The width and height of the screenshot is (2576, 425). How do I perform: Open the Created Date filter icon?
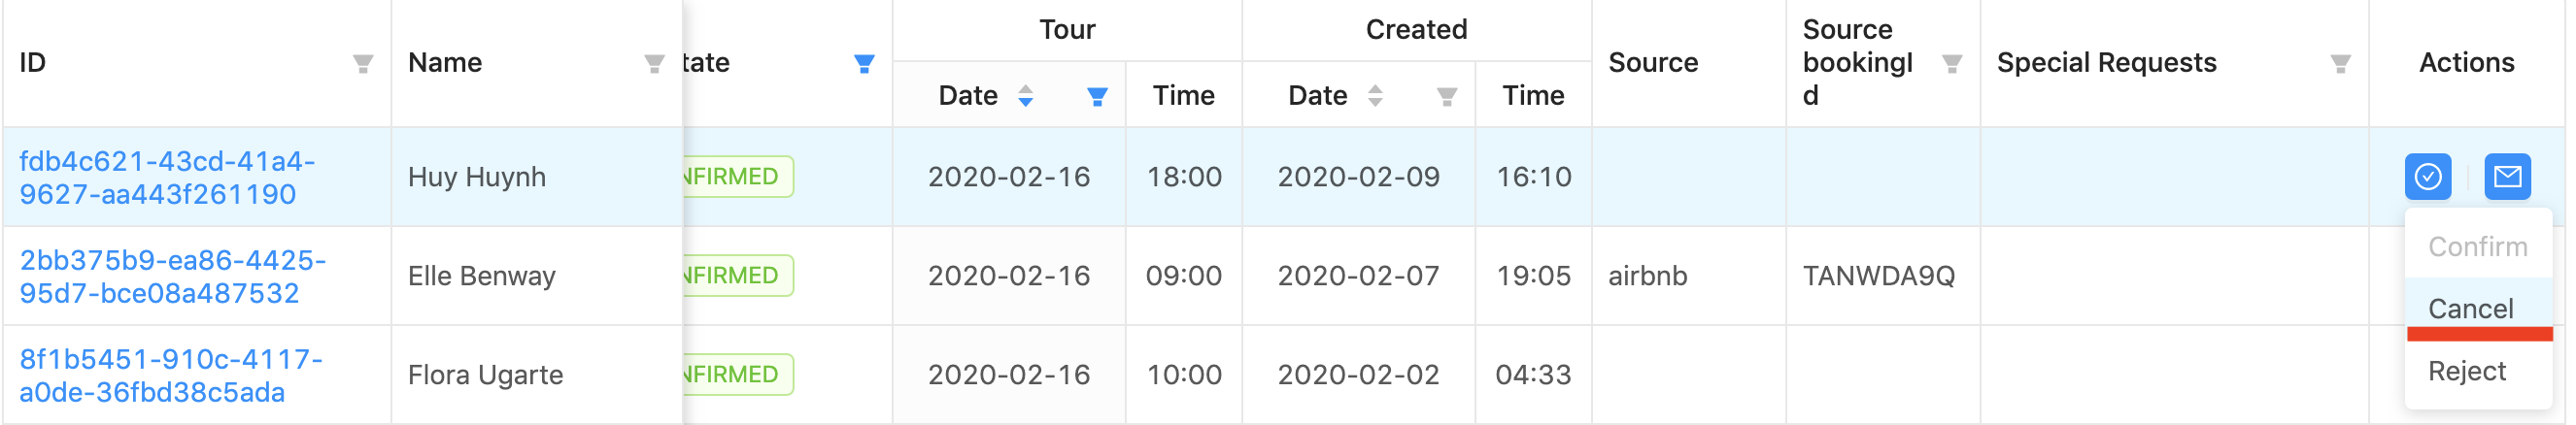coord(1446,96)
